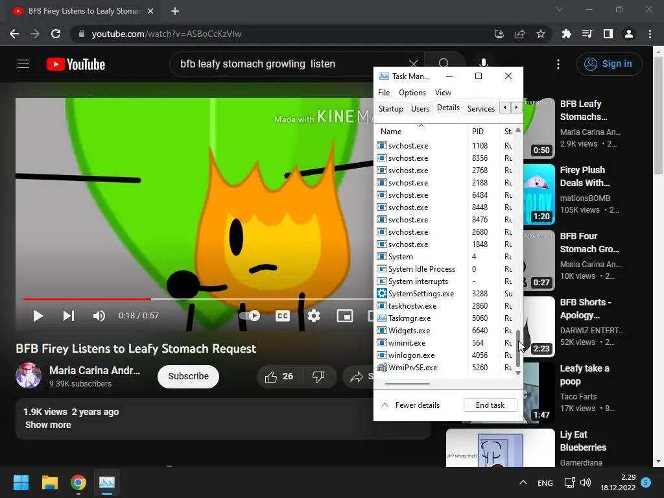Viewport: 664px width, 498px height.
Task: Switch on the miniplayer
Action: coord(345,316)
